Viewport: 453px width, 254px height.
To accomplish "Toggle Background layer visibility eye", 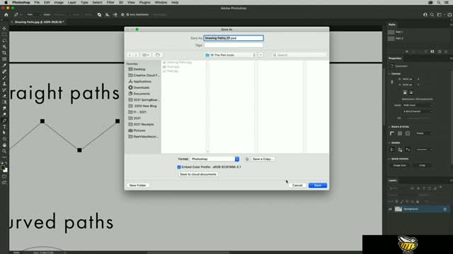I will (x=390, y=209).
